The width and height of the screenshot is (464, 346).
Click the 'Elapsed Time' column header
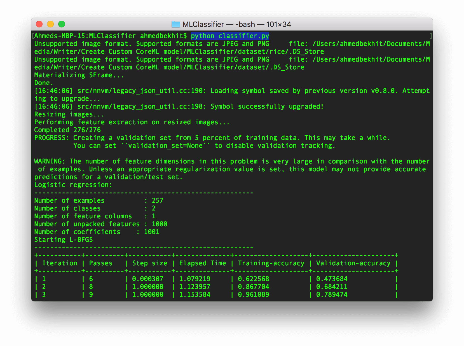pyautogui.click(x=203, y=263)
